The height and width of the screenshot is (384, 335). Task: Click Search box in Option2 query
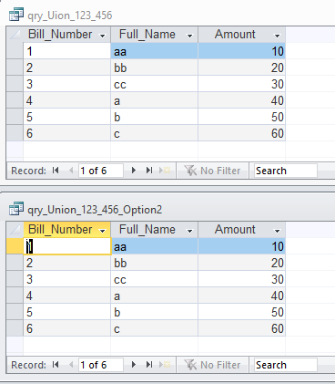coord(286,365)
